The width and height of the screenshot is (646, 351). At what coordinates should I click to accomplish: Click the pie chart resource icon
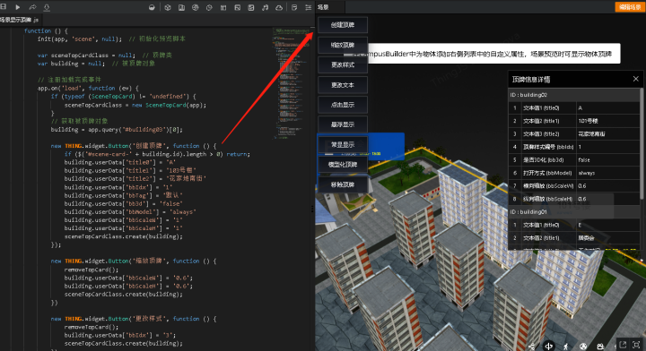click(209, 7)
